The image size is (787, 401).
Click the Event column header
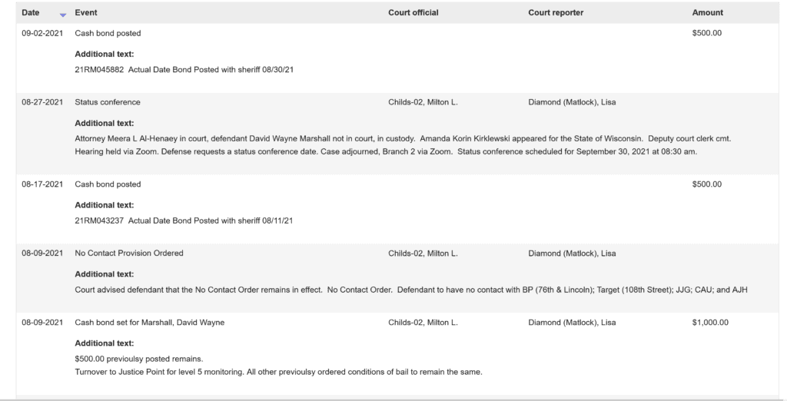point(86,12)
